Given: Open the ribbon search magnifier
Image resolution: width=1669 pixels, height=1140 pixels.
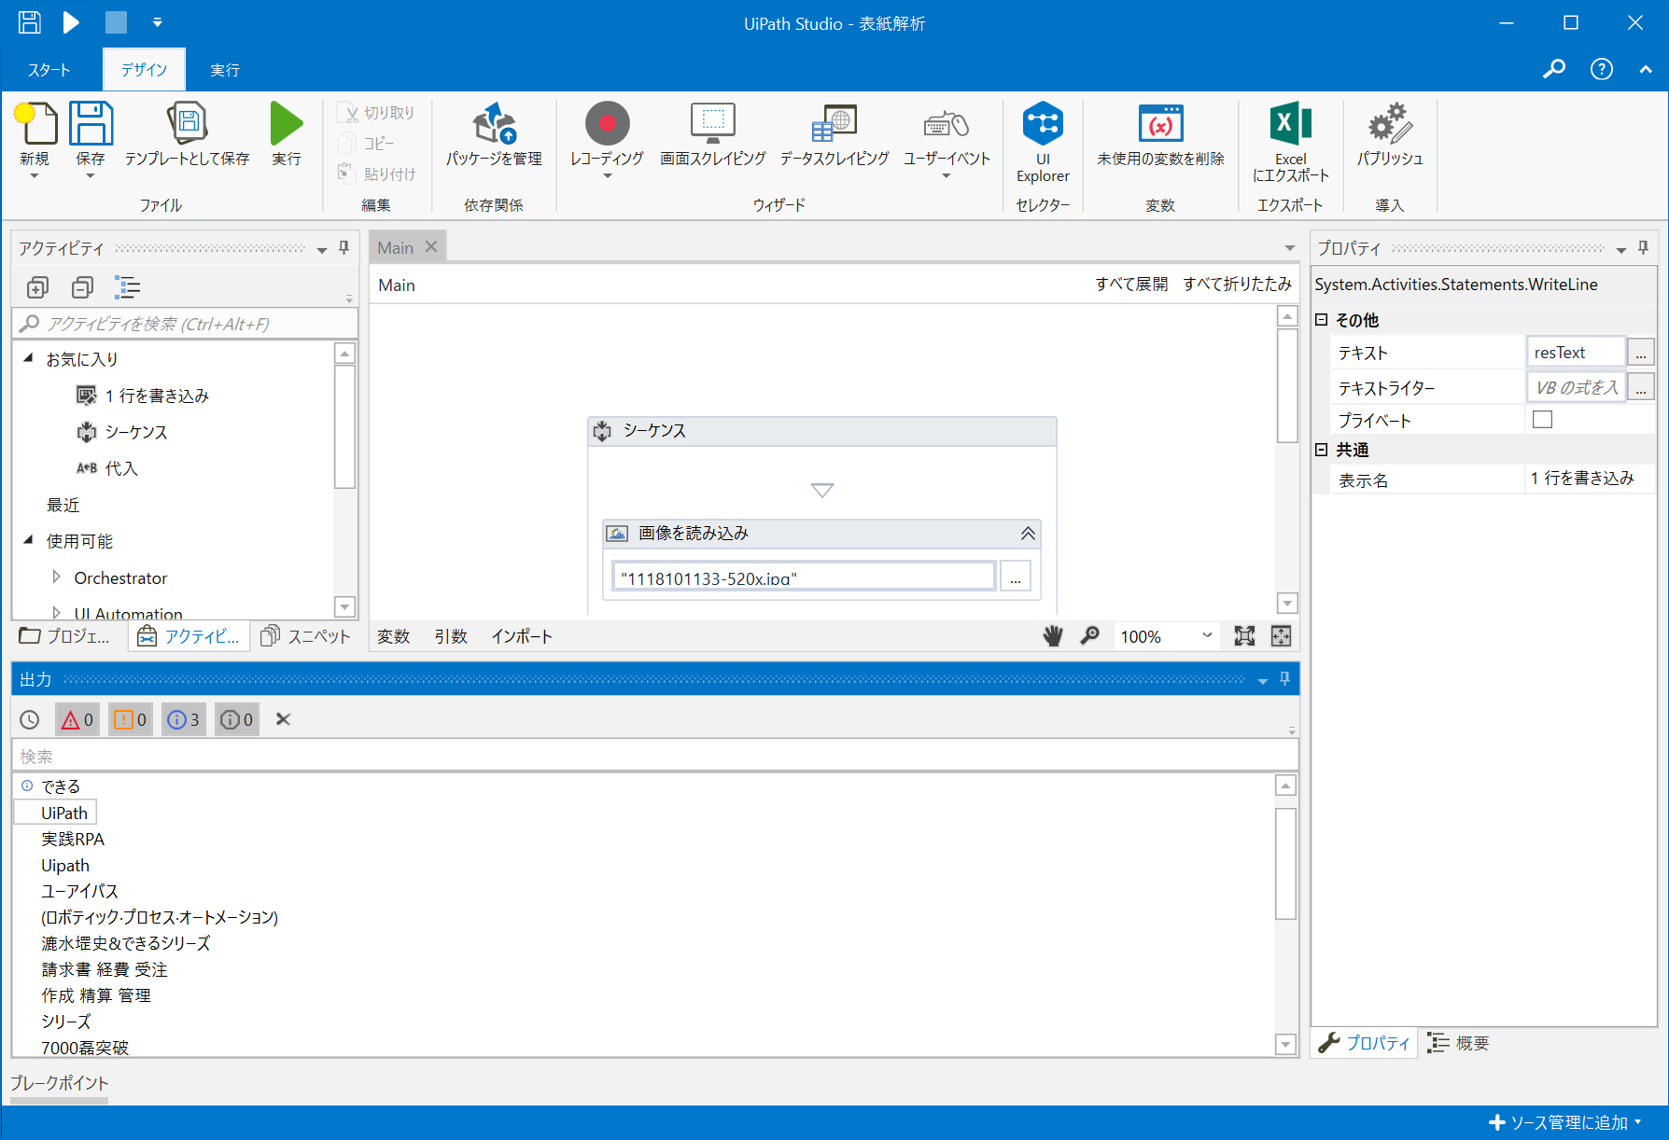Looking at the screenshot, I should coord(1554,69).
